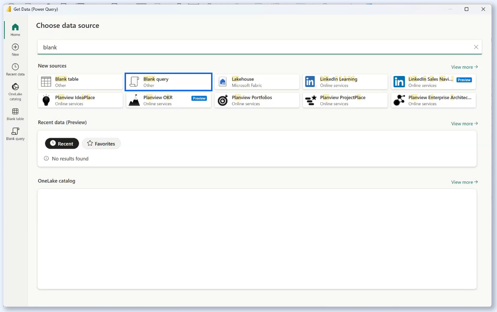
Task: Select LinkedIn Sales Navi... label
Action: tap(430, 79)
